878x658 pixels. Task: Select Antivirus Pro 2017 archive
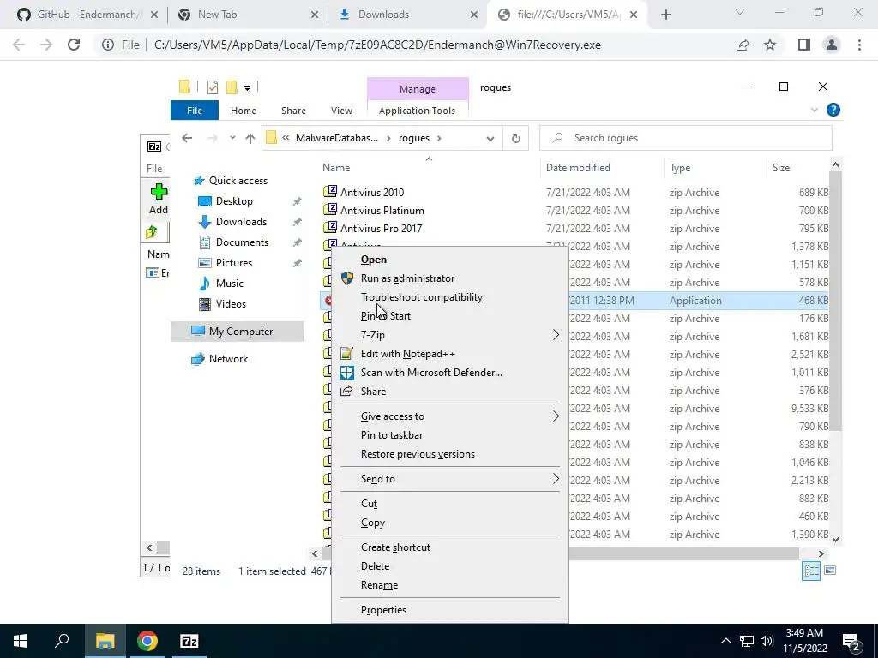point(381,228)
